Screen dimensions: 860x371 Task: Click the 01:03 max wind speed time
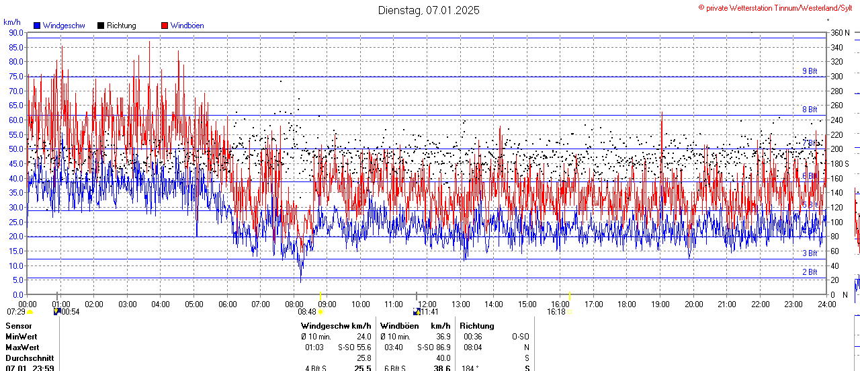pyautogui.click(x=314, y=347)
